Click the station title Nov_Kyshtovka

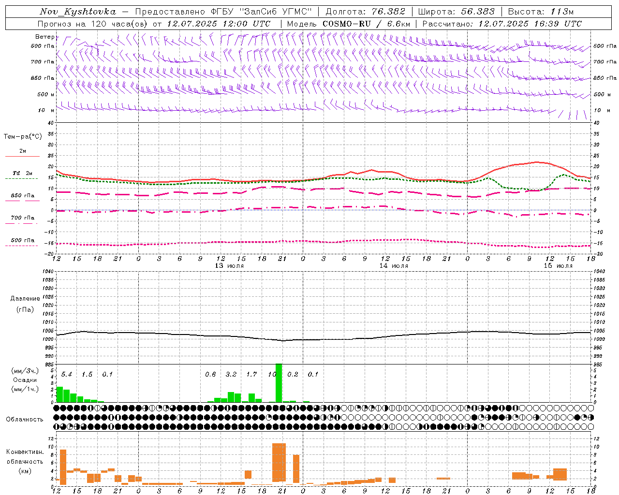tap(77, 12)
